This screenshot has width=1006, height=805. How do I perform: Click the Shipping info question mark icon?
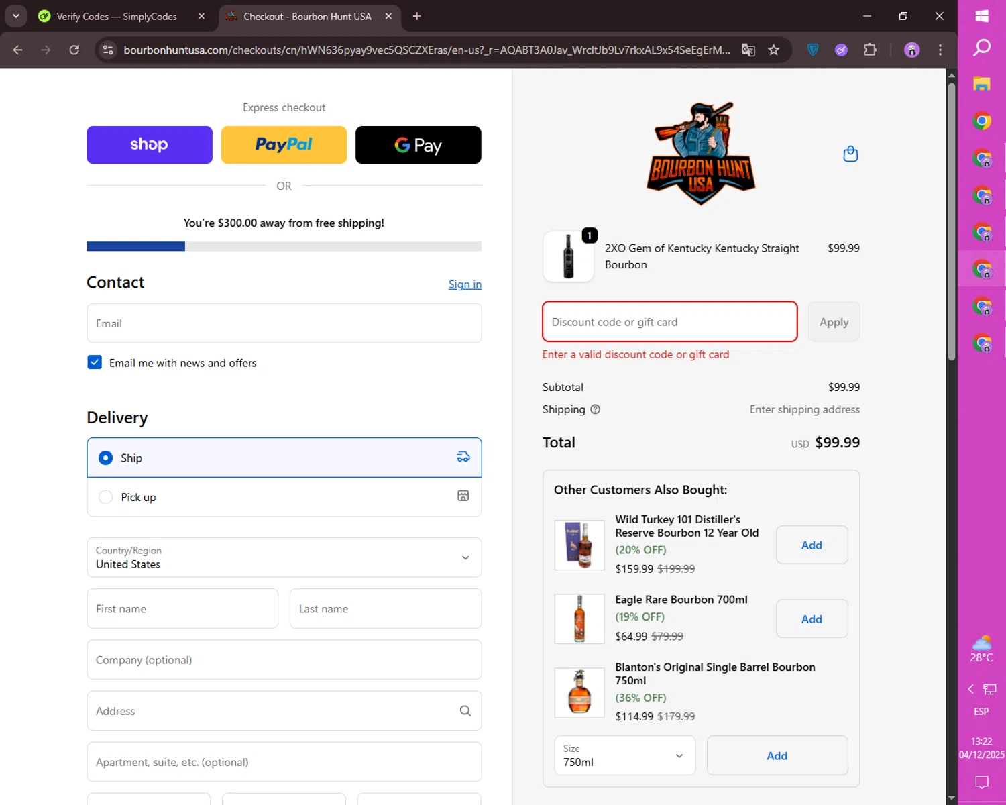click(595, 409)
